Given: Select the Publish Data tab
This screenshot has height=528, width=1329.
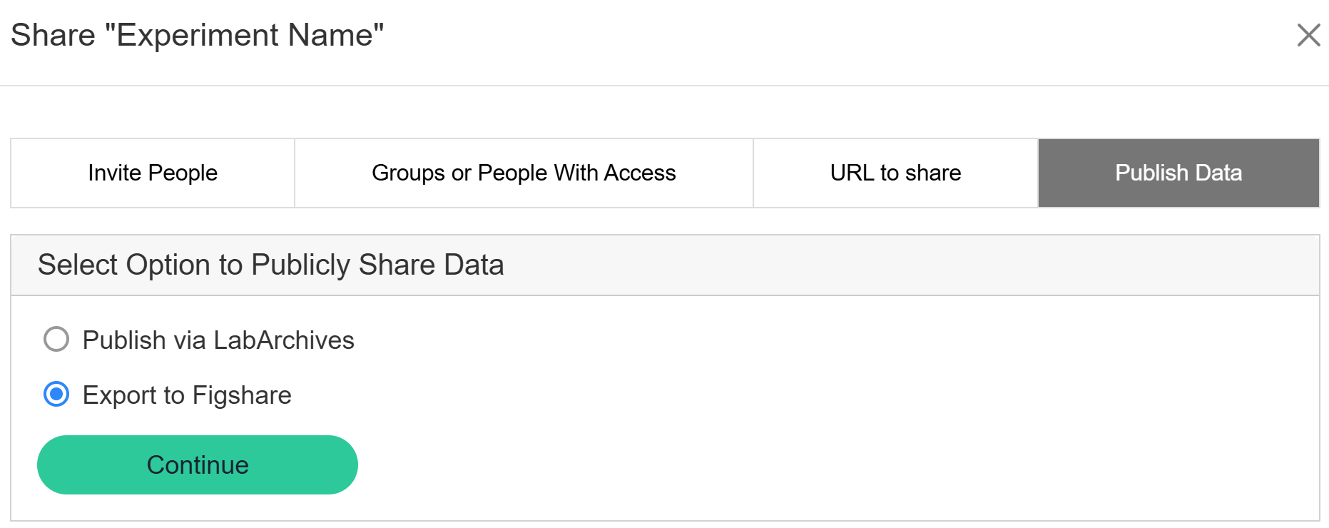Looking at the screenshot, I should click(x=1178, y=173).
